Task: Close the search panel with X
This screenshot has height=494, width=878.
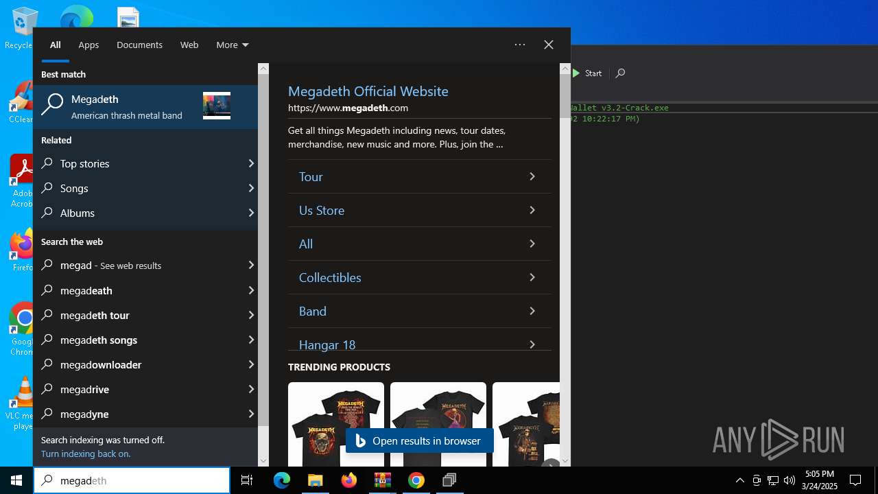Action: [x=549, y=45]
